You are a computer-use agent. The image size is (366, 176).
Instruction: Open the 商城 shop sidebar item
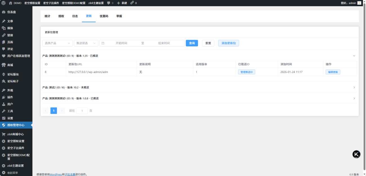point(10,65)
